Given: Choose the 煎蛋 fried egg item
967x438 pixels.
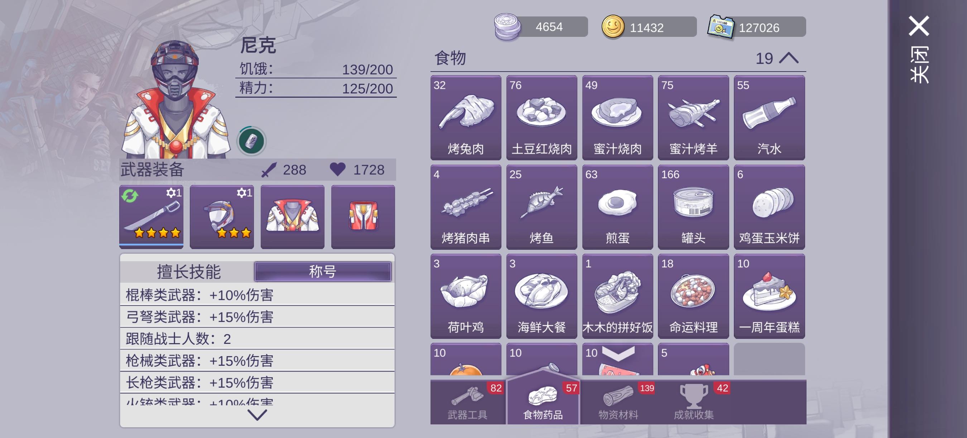Looking at the screenshot, I should 617,207.
